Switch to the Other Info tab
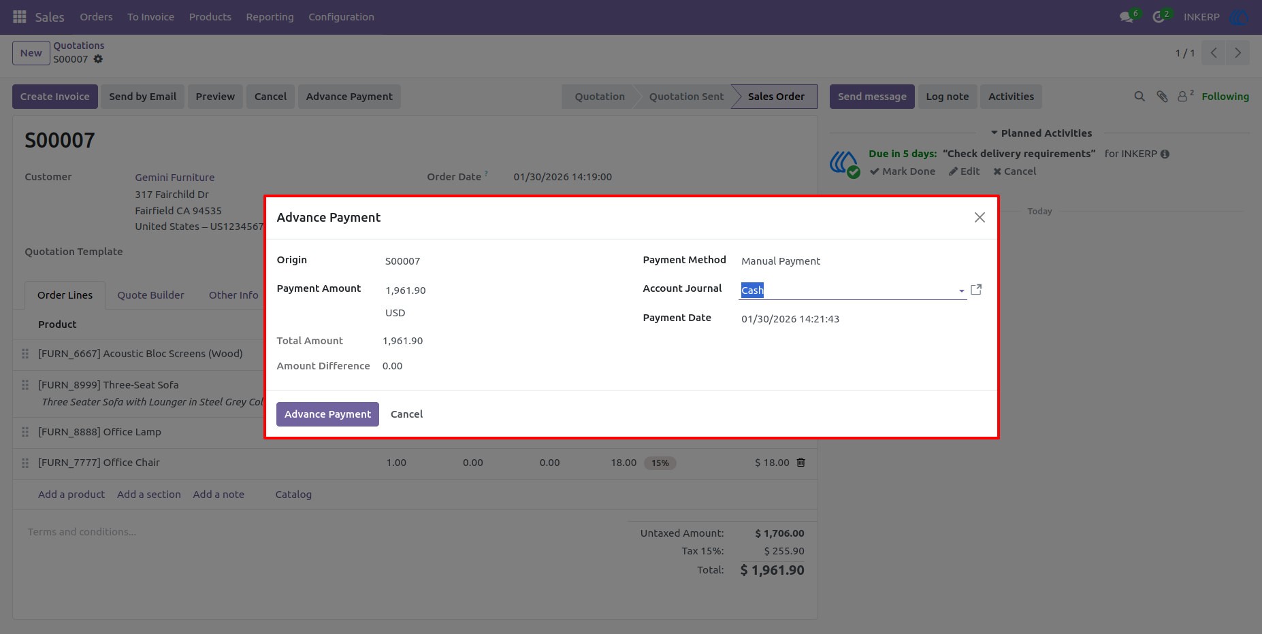Viewport: 1262px width, 634px height. [x=233, y=295]
